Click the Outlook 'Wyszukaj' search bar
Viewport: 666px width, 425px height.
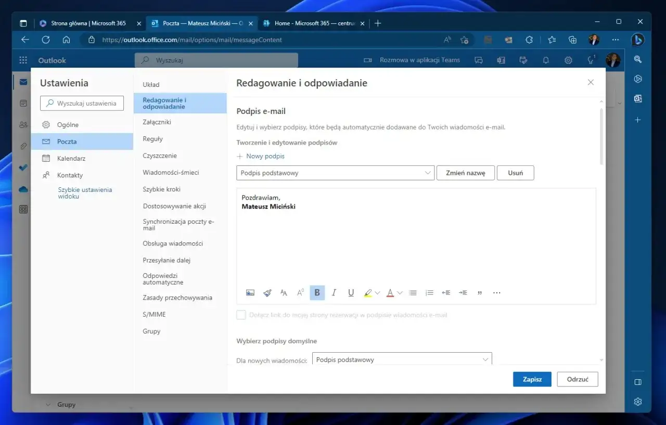pyautogui.click(x=216, y=60)
